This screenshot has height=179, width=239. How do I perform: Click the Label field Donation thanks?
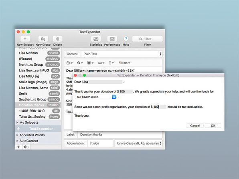coord(120,135)
